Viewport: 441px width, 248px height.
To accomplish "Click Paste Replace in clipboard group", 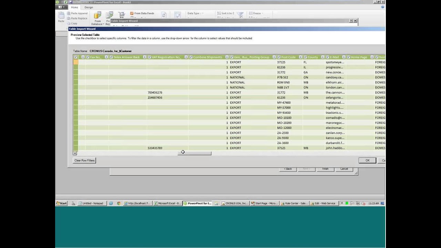I will pos(77,18).
